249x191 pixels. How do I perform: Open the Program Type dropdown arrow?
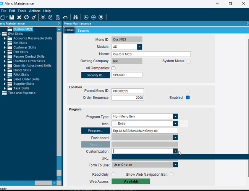(x=175, y=117)
